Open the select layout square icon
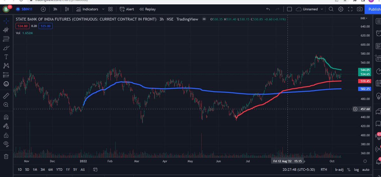 (x=289, y=9)
